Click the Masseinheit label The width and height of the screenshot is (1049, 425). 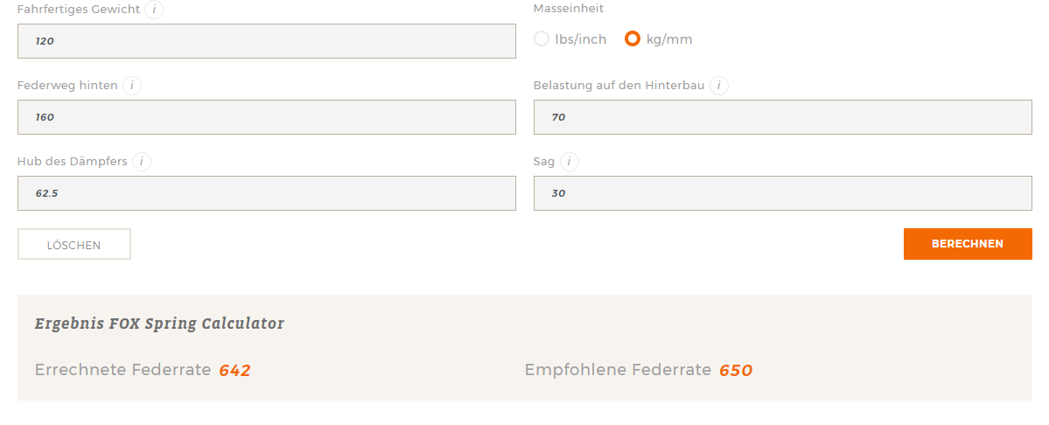coord(569,9)
